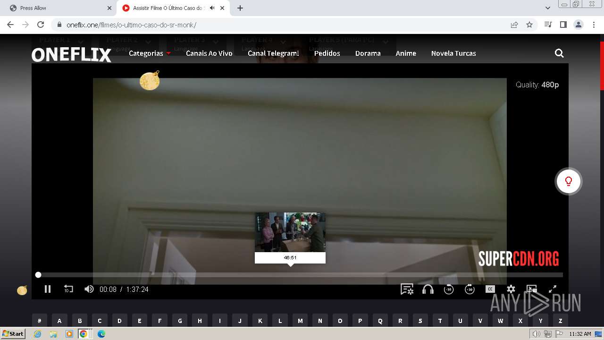
Task: Filter titles by letter A
Action: [59, 321]
